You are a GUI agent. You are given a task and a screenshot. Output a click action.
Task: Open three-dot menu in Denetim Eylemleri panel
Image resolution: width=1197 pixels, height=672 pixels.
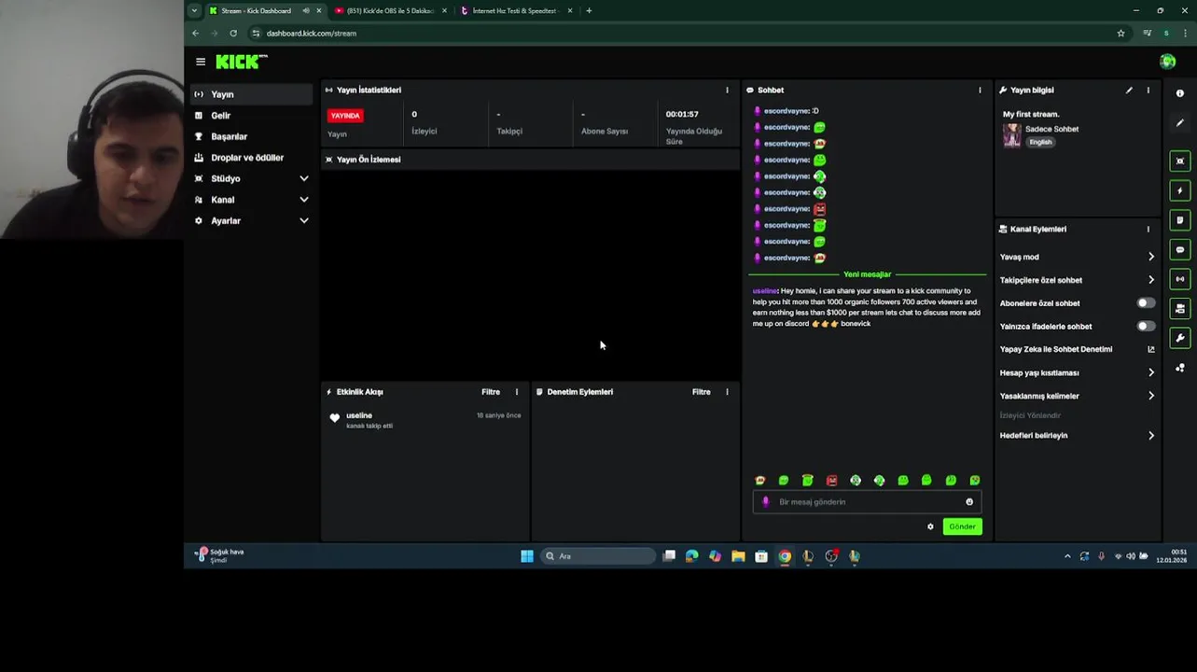[728, 392]
